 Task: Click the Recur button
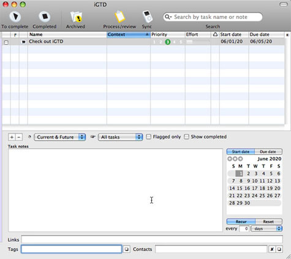click(241, 222)
